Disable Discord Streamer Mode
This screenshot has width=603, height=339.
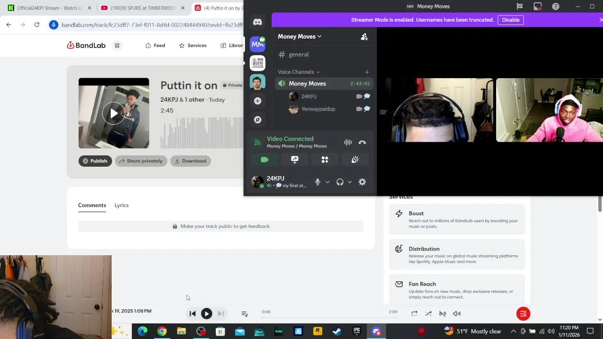pyautogui.click(x=511, y=20)
